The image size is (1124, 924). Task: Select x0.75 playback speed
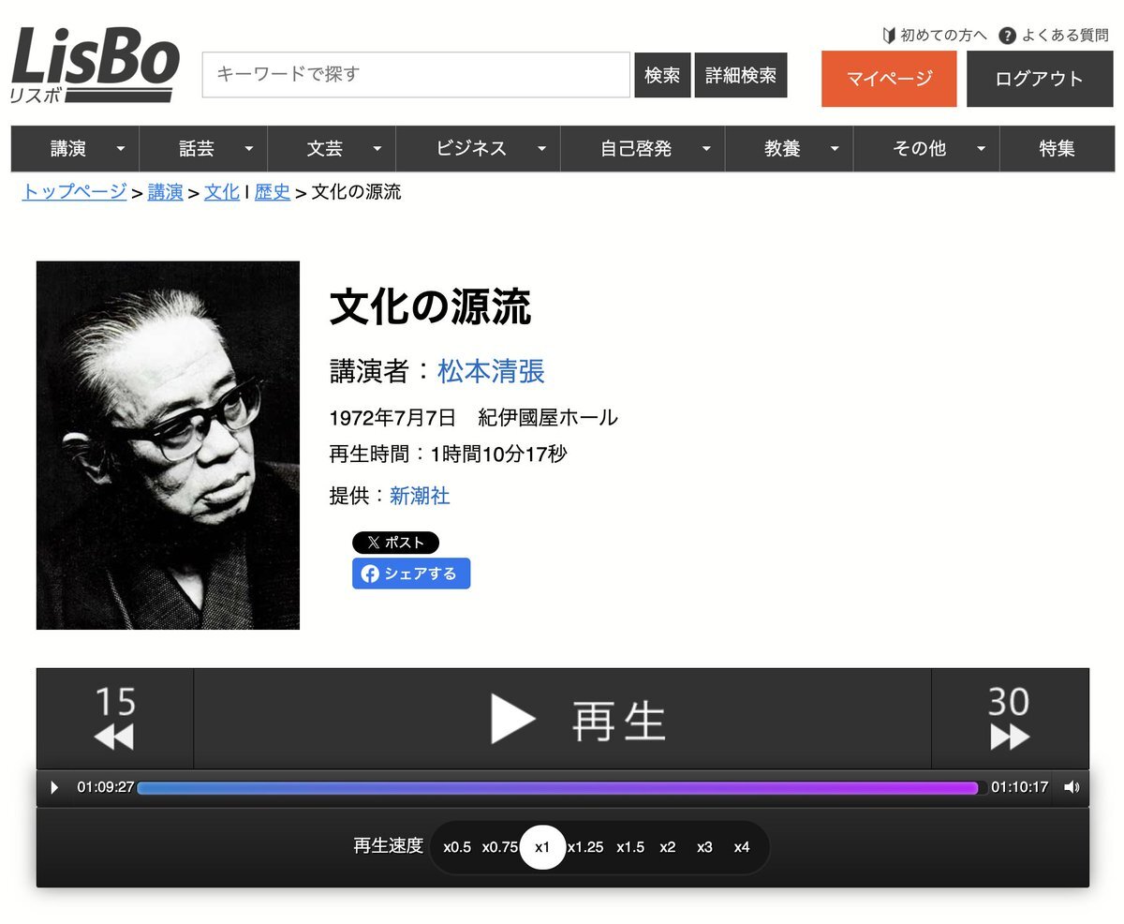tap(500, 847)
